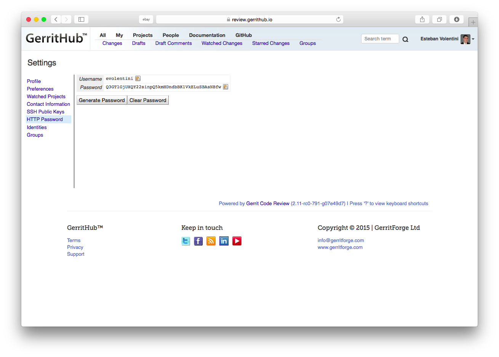Click the review.gerrithub.io address bar

coord(249,19)
